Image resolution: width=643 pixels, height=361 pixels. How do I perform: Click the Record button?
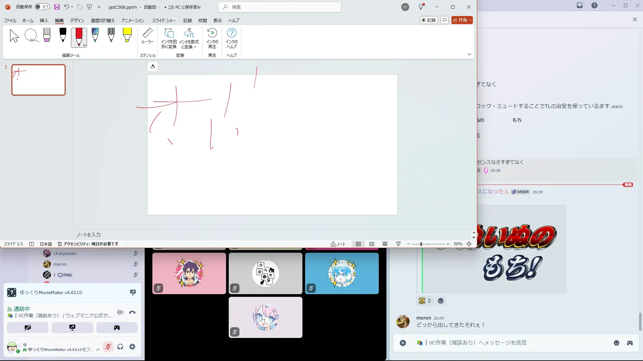click(429, 20)
